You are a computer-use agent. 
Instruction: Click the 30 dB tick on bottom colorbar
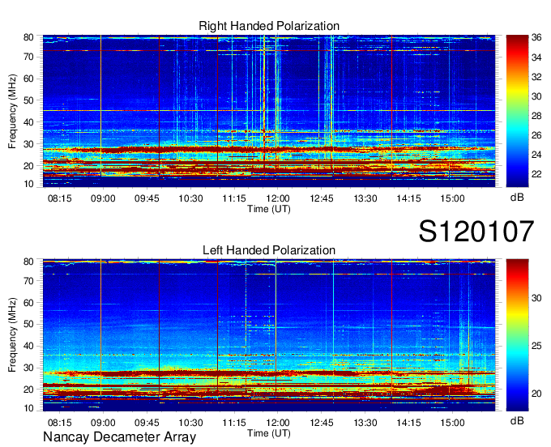pyautogui.click(x=536, y=298)
